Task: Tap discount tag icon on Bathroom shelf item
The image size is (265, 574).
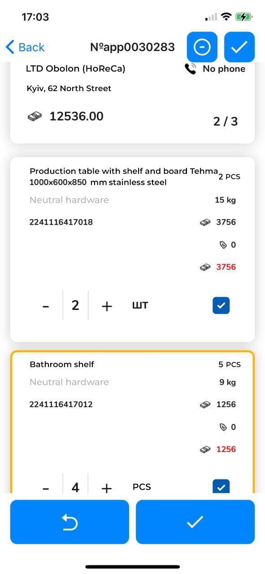Action: (x=223, y=427)
